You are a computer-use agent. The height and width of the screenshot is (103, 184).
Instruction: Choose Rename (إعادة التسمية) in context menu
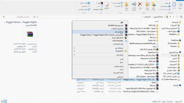(x=100, y=73)
